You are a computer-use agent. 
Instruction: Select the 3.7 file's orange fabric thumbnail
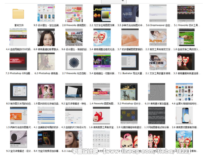click(x=130, y=37)
